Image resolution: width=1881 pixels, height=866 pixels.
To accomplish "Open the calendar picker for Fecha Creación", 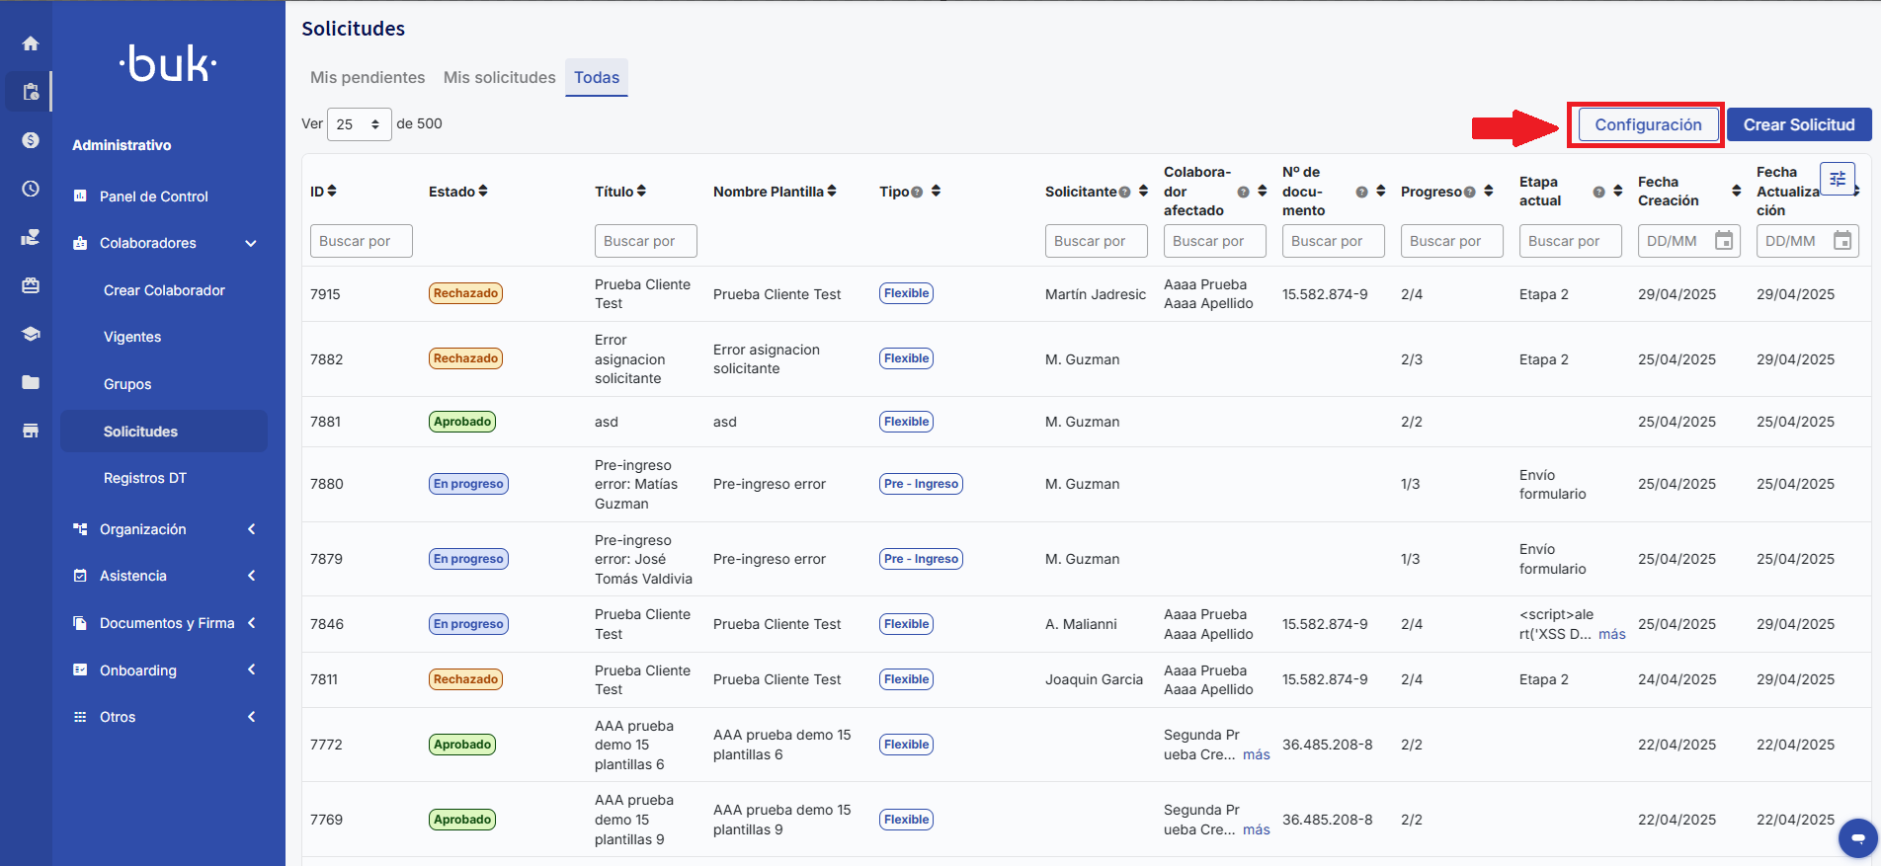I will coord(1724,241).
